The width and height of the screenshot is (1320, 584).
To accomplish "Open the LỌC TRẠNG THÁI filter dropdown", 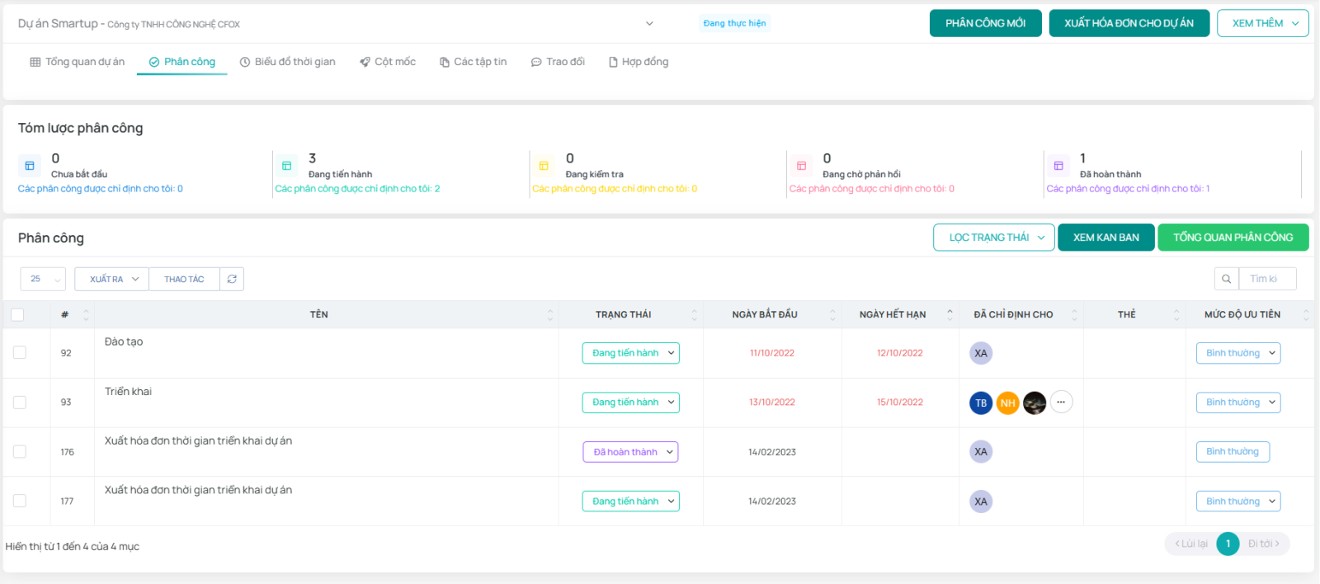I will click(994, 238).
